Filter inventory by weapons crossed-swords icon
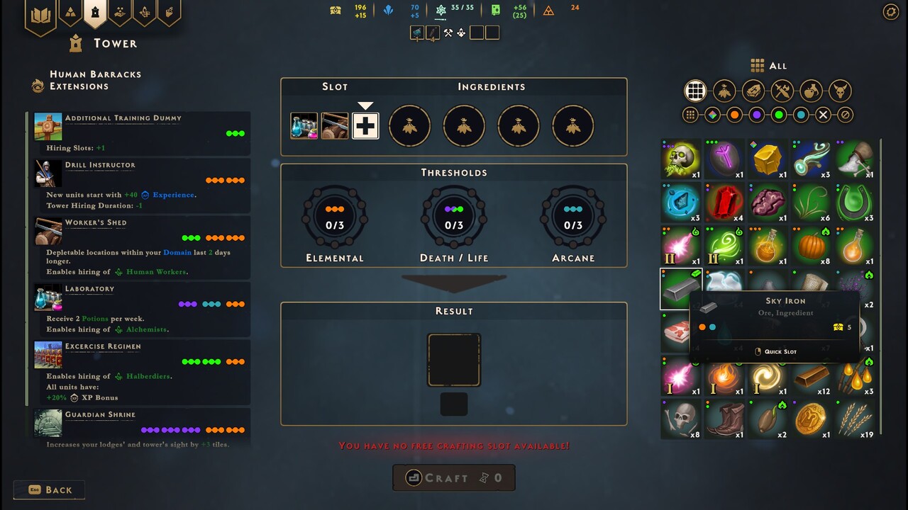Screen dimensions: 908x510 pyautogui.click(x=782, y=91)
